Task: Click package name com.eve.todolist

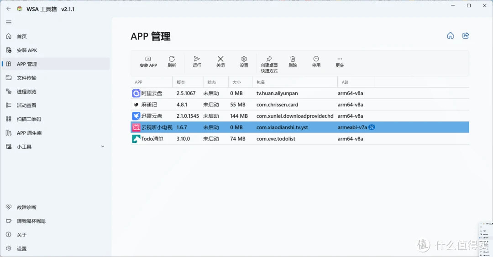Action: (x=276, y=139)
